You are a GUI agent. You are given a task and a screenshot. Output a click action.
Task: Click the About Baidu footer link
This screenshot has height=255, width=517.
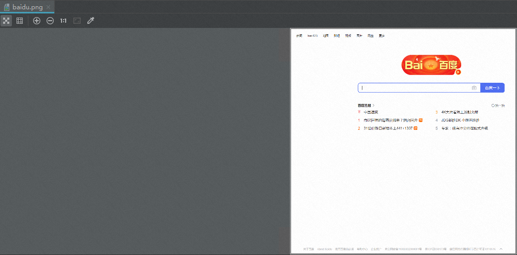[325, 249]
